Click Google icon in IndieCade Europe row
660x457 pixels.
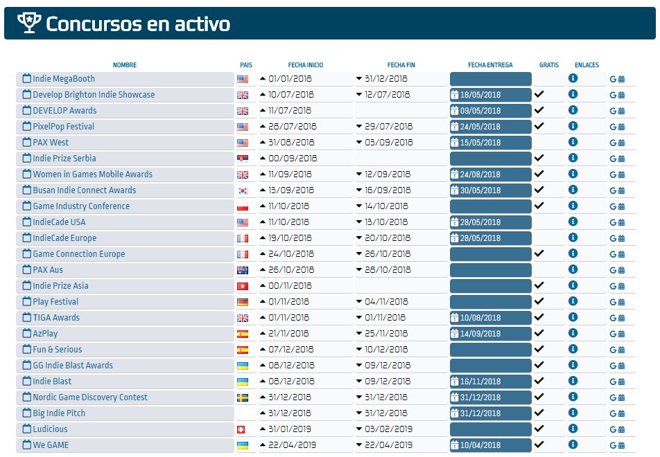point(613,238)
